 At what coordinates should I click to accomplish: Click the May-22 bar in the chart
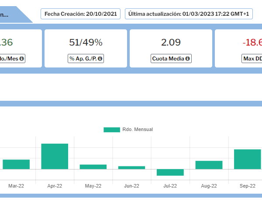93,167
